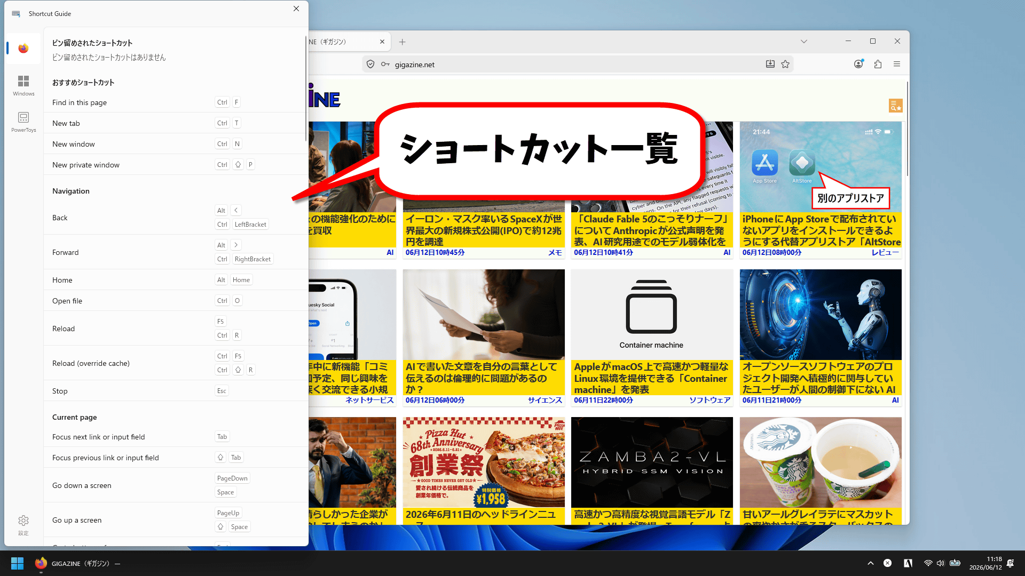Click the メモ category link
This screenshot has width=1025, height=576.
tap(555, 252)
